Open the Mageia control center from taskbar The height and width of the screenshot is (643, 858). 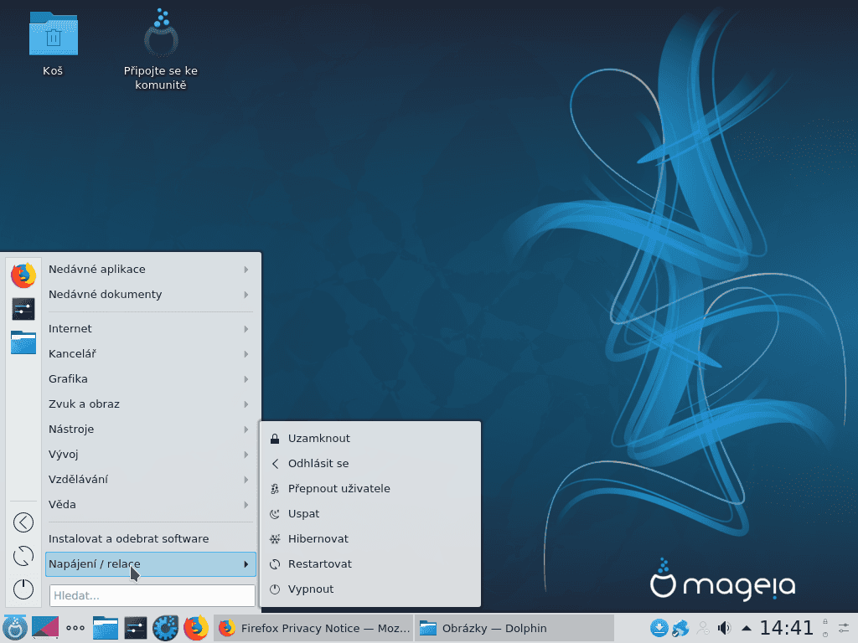click(165, 627)
